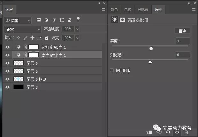Screen dimensions: 198x137
Task: Open the 正常 blend mode dropdown
Action: point(22,29)
